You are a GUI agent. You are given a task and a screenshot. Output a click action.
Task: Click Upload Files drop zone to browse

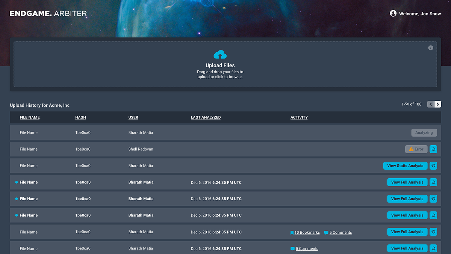pos(220,71)
